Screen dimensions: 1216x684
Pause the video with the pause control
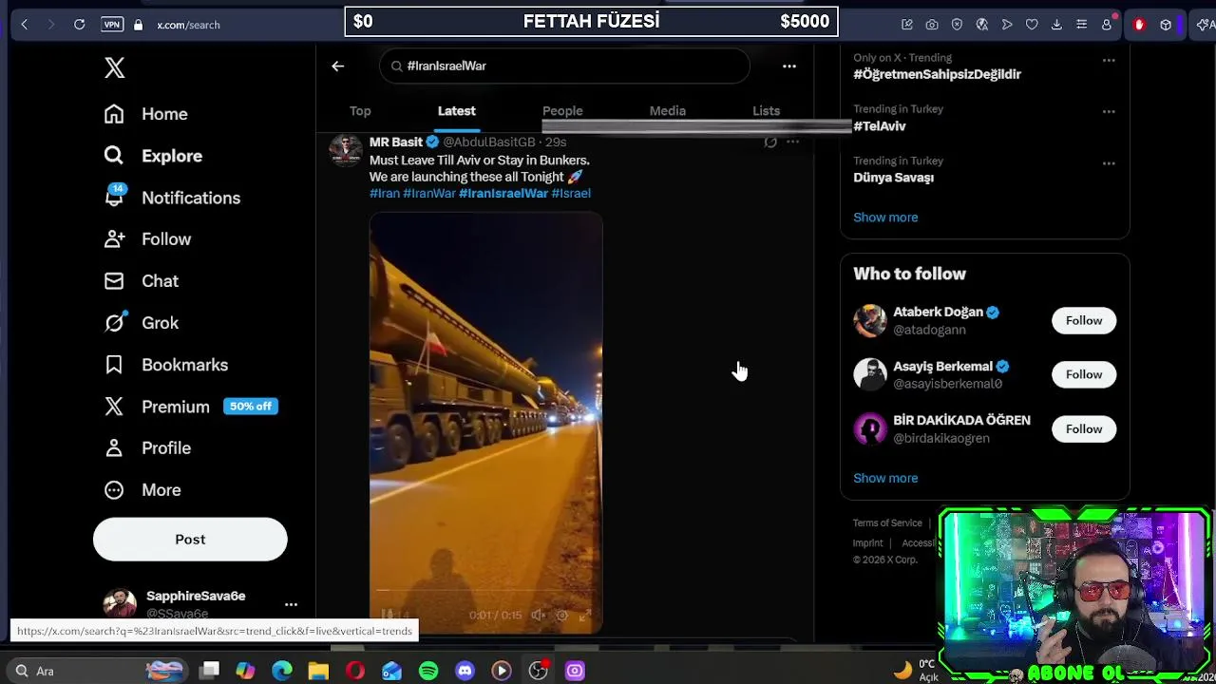[387, 616]
